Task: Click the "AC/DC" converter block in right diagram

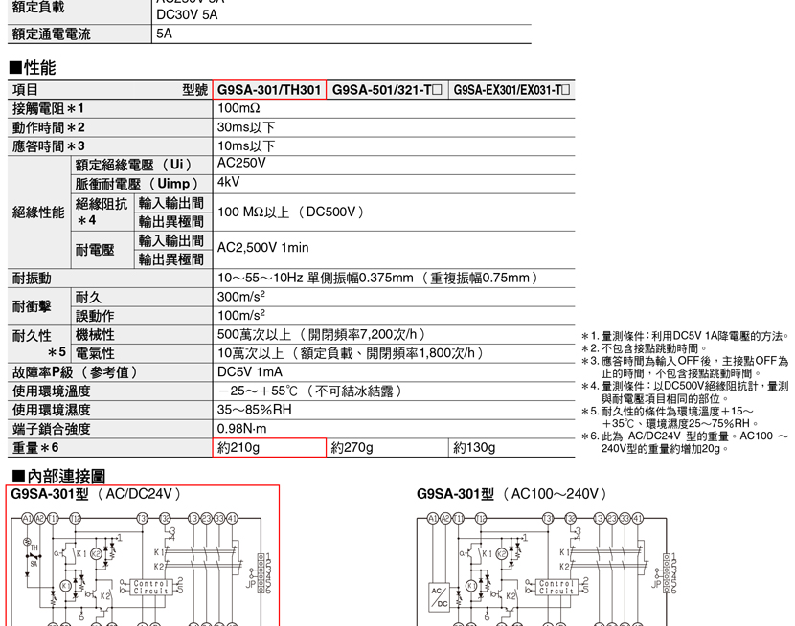Action: (x=439, y=597)
